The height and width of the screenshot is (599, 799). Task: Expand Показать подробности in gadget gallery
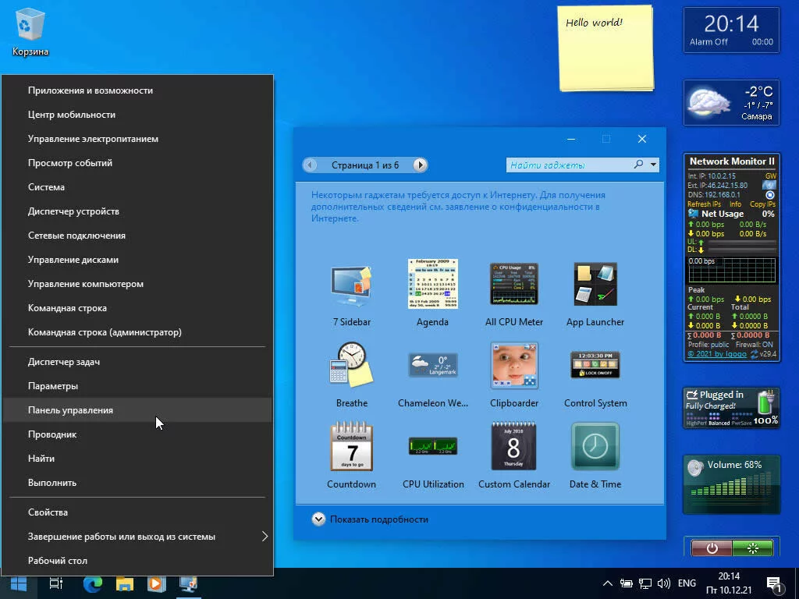tap(318, 519)
